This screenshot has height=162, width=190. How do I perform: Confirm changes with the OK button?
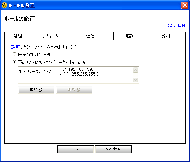click(76, 149)
